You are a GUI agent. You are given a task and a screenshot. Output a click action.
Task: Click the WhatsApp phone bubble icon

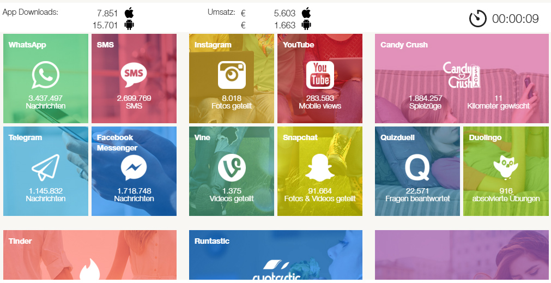(46, 75)
